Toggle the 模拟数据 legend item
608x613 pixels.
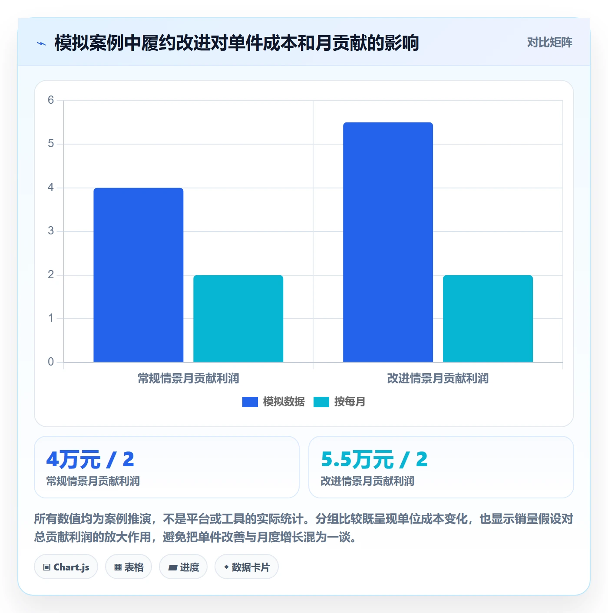[274, 402]
